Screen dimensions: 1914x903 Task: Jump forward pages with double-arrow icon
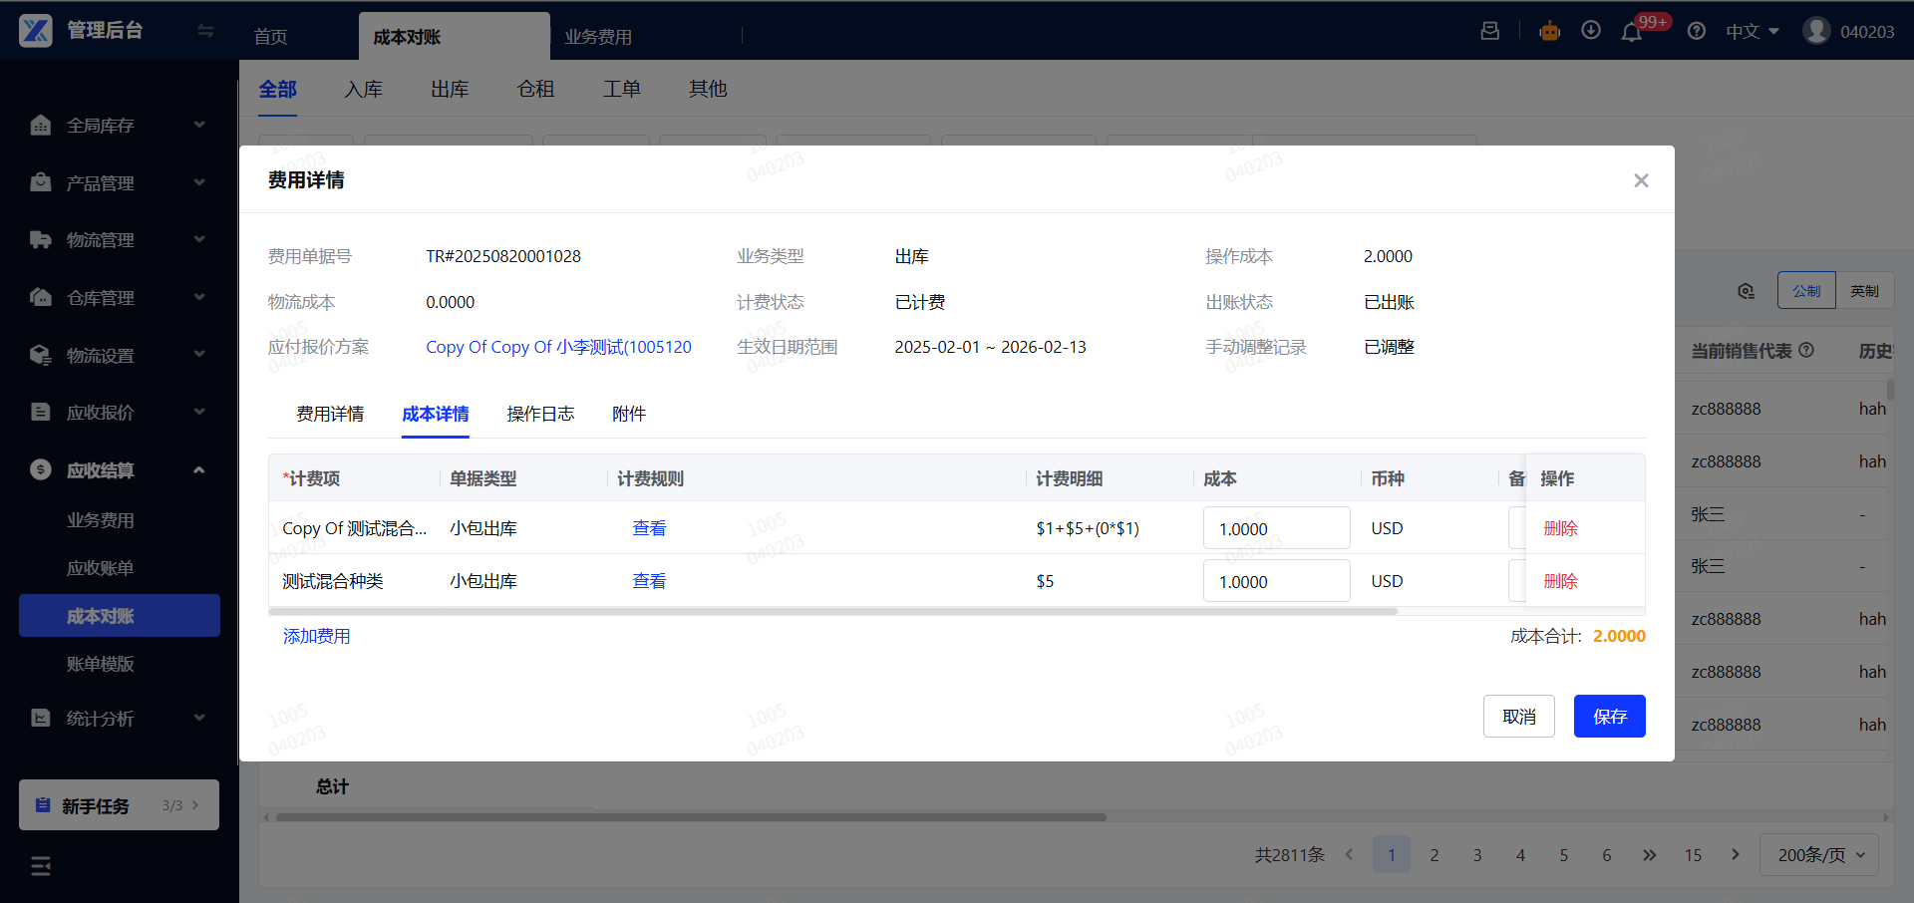point(1650,854)
